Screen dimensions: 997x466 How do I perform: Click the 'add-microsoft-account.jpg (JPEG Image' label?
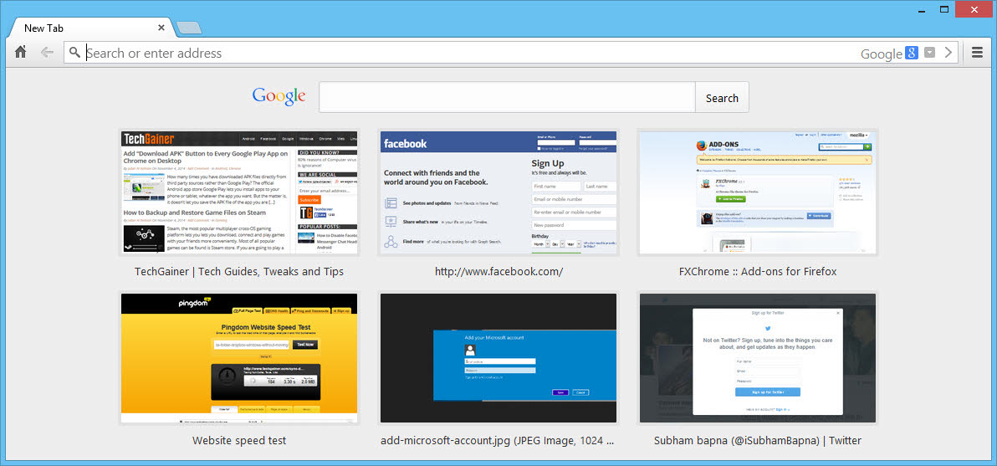coord(497,441)
